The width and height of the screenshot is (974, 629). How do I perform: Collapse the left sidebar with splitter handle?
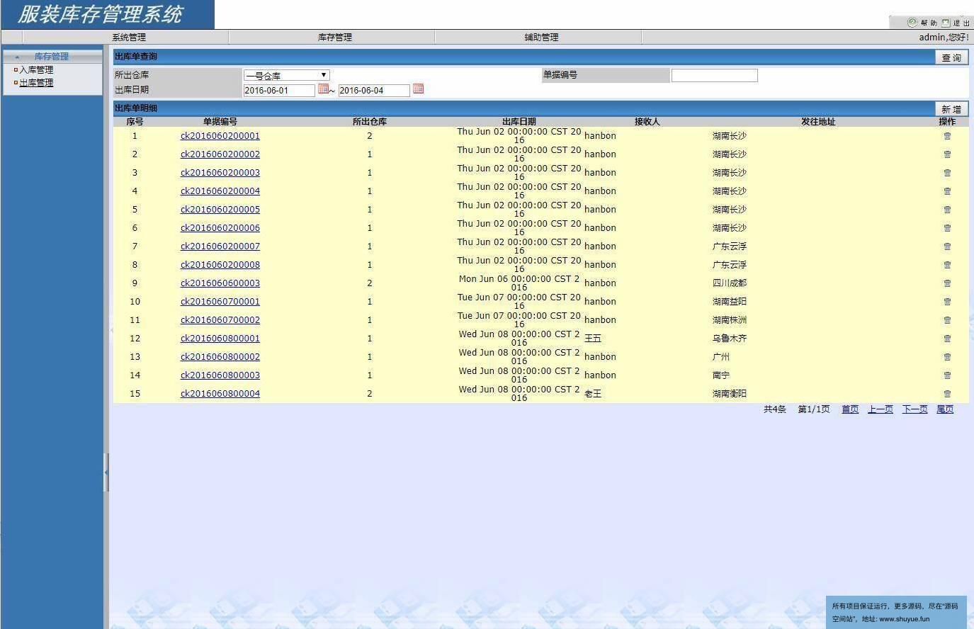[106, 472]
